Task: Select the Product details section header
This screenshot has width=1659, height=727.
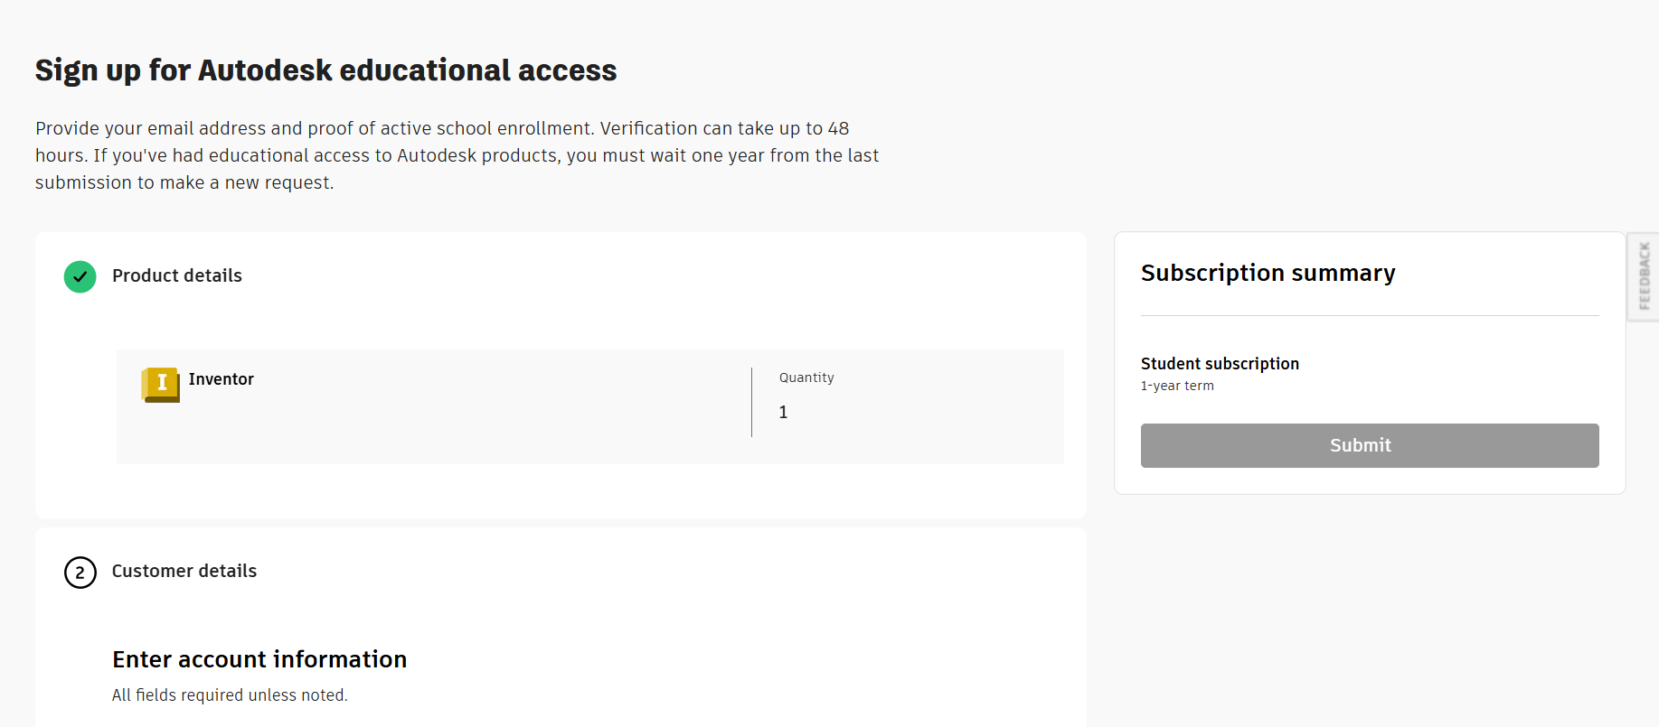Action: click(177, 276)
